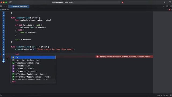Click the Line and Col status text
The width and height of the screenshot is (172, 97).
click(x=162, y=95)
